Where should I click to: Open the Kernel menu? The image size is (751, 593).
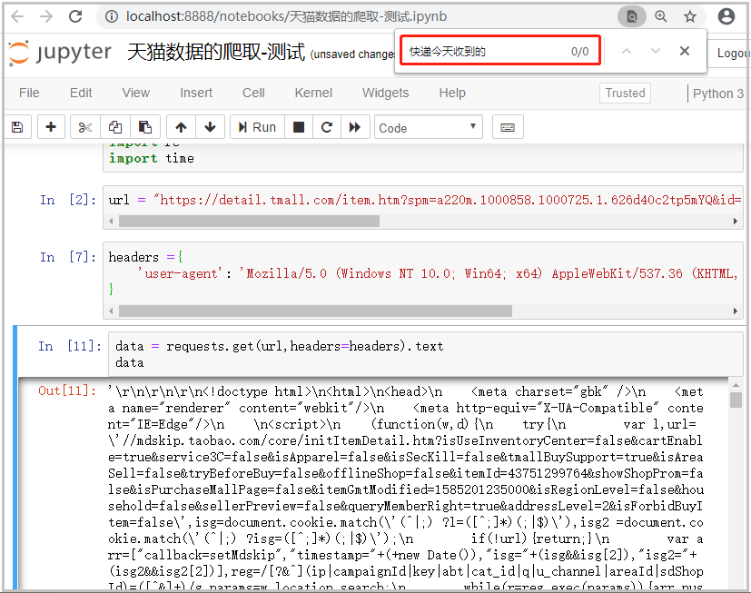coord(313,93)
